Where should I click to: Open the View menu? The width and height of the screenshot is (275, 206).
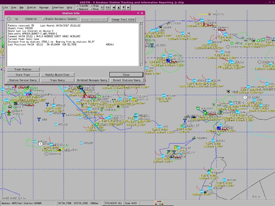(x=13, y=8)
